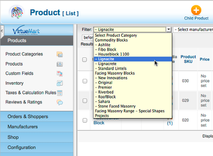Click 'No price set' in the 030 row
The width and height of the screenshot is (213, 156).
point(205,81)
